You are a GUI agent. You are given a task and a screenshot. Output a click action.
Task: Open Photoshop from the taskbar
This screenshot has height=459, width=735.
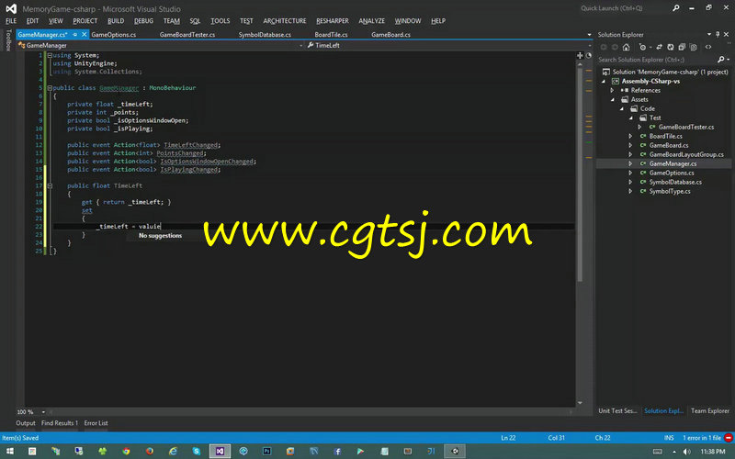coord(266,451)
